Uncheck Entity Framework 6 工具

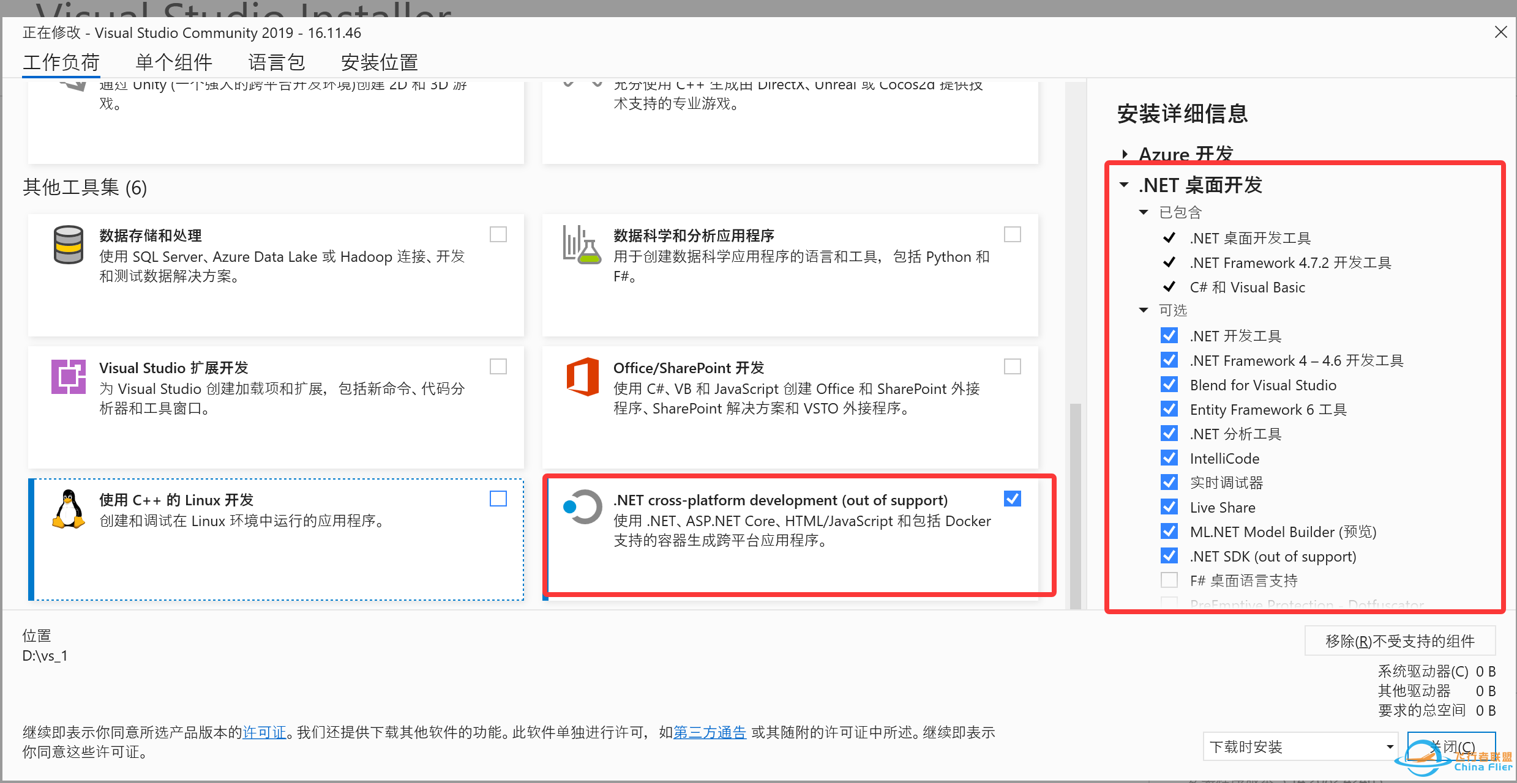pyautogui.click(x=1169, y=409)
